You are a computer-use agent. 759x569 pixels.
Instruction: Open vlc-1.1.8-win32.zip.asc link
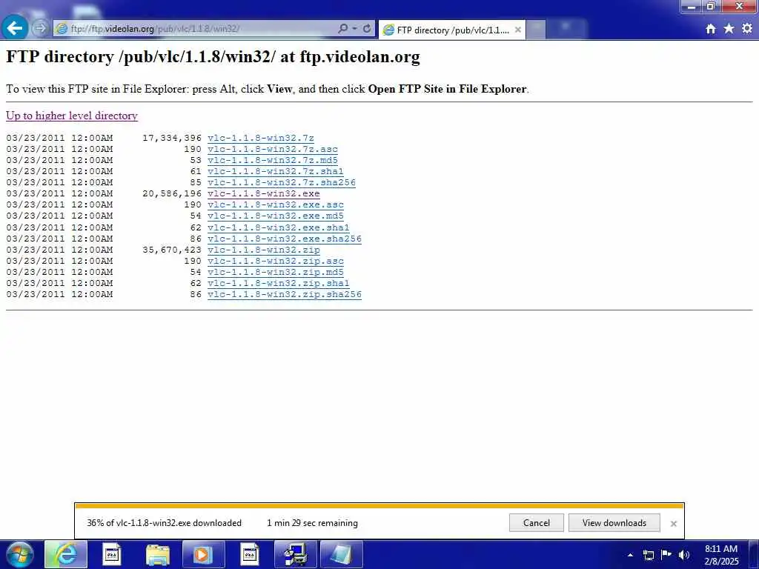click(x=276, y=261)
